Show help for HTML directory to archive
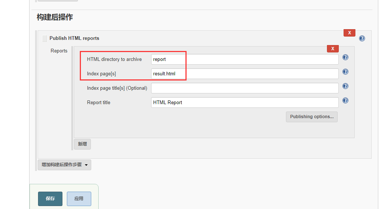 (345, 57)
